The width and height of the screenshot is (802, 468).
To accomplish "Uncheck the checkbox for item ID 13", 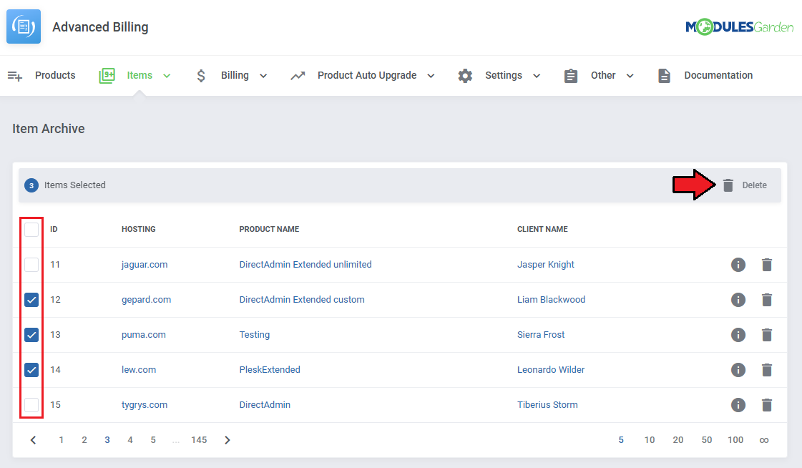I will click(31, 334).
